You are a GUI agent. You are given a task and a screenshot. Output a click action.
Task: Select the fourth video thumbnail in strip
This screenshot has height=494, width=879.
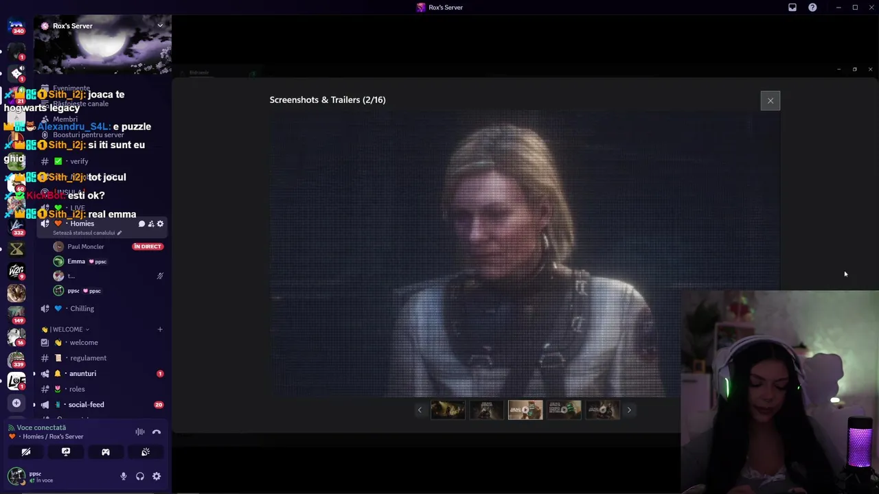(564, 410)
